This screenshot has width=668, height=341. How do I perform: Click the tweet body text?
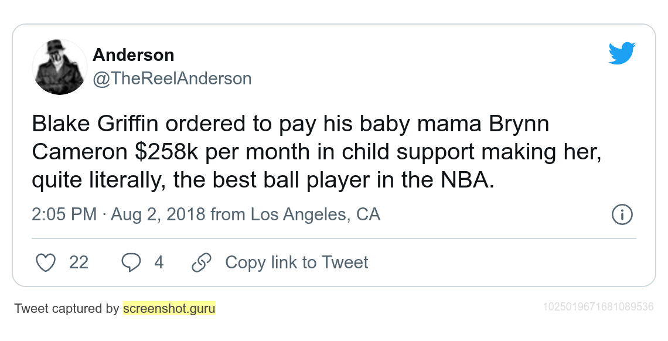tap(316, 152)
